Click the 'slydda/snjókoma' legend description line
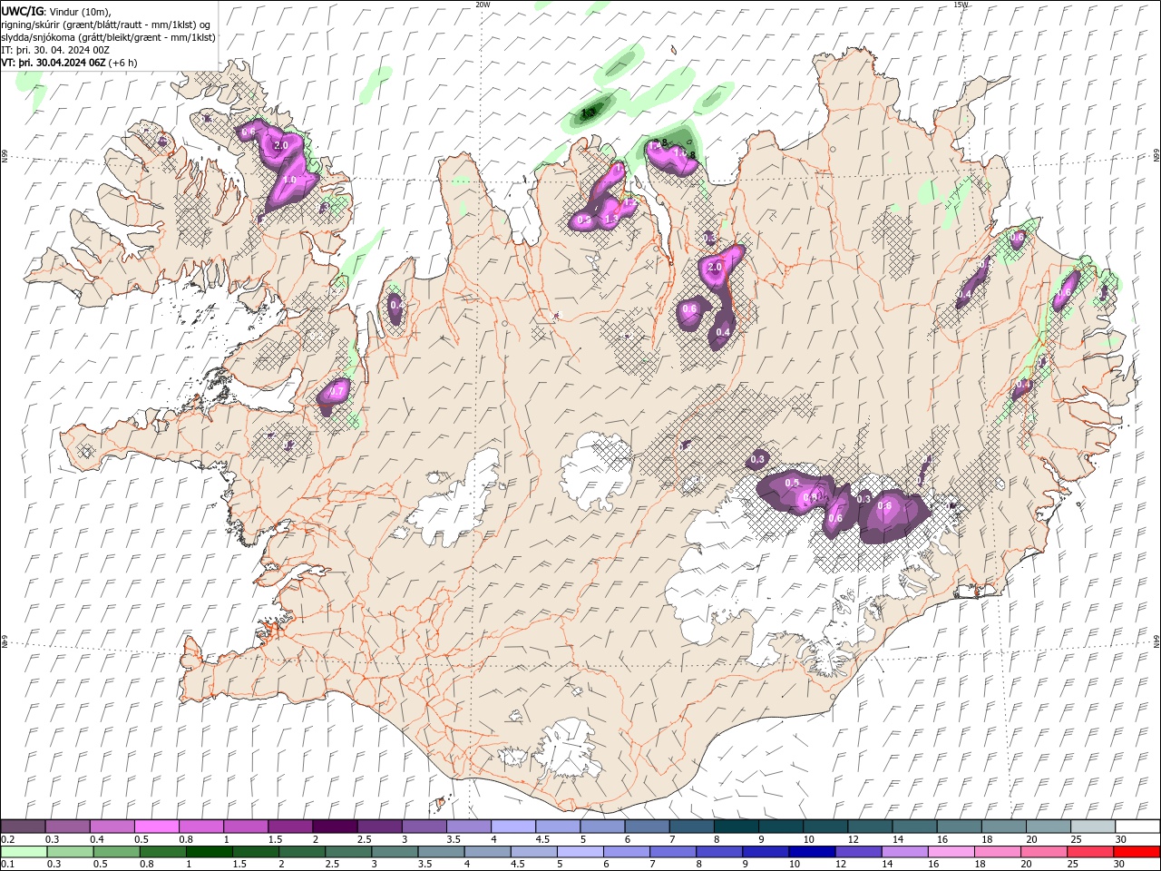 pos(109,37)
